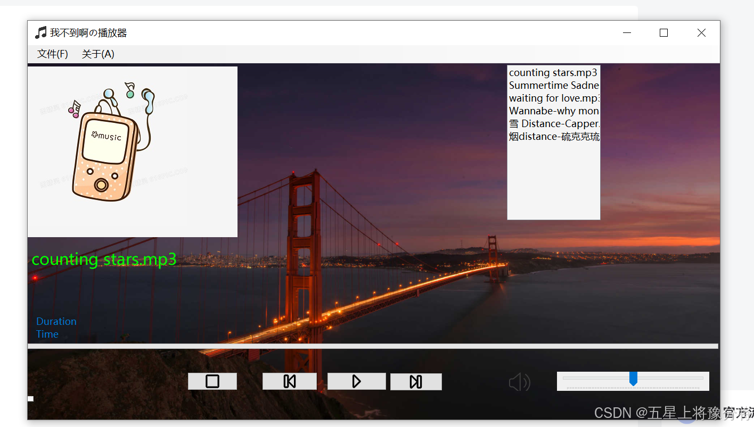The height and width of the screenshot is (427, 754).
Task: Select Summertime Sadne track in the playlist
Action: pyautogui.click(x=553, y=85)
